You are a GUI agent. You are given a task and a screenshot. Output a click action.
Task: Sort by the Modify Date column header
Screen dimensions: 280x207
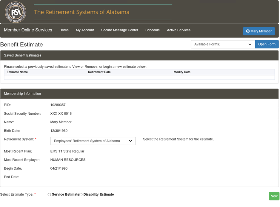pyautogui.click(x=182, y=72)
